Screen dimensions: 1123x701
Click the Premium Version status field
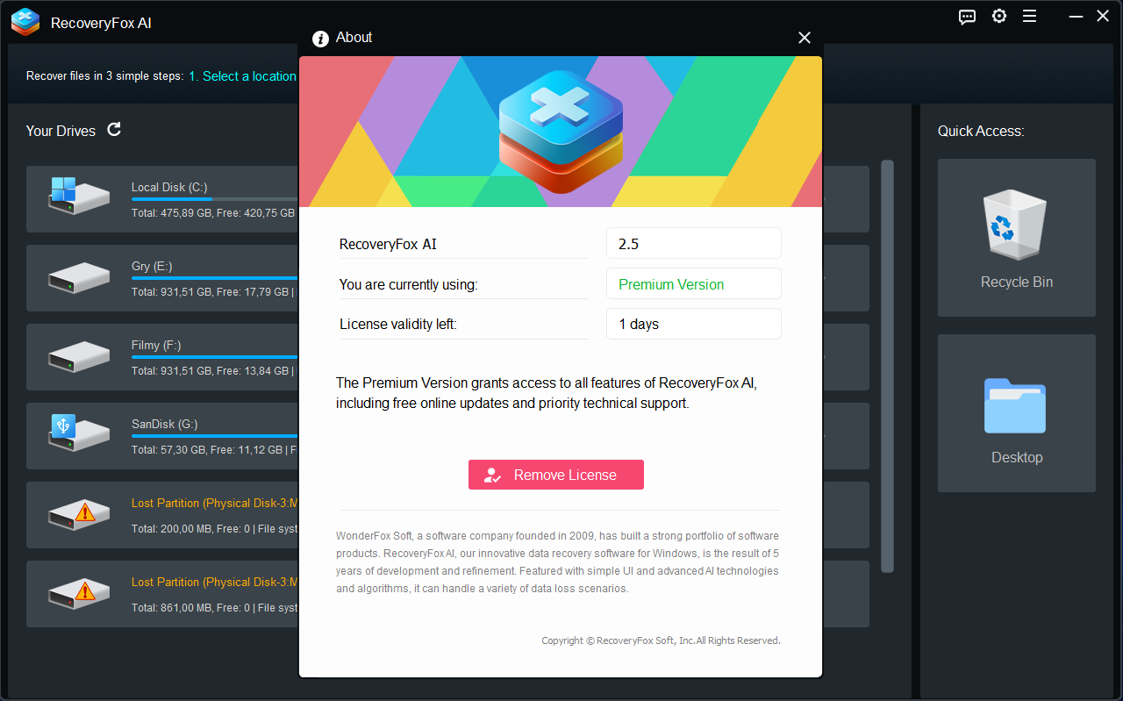tap(693, 284)
